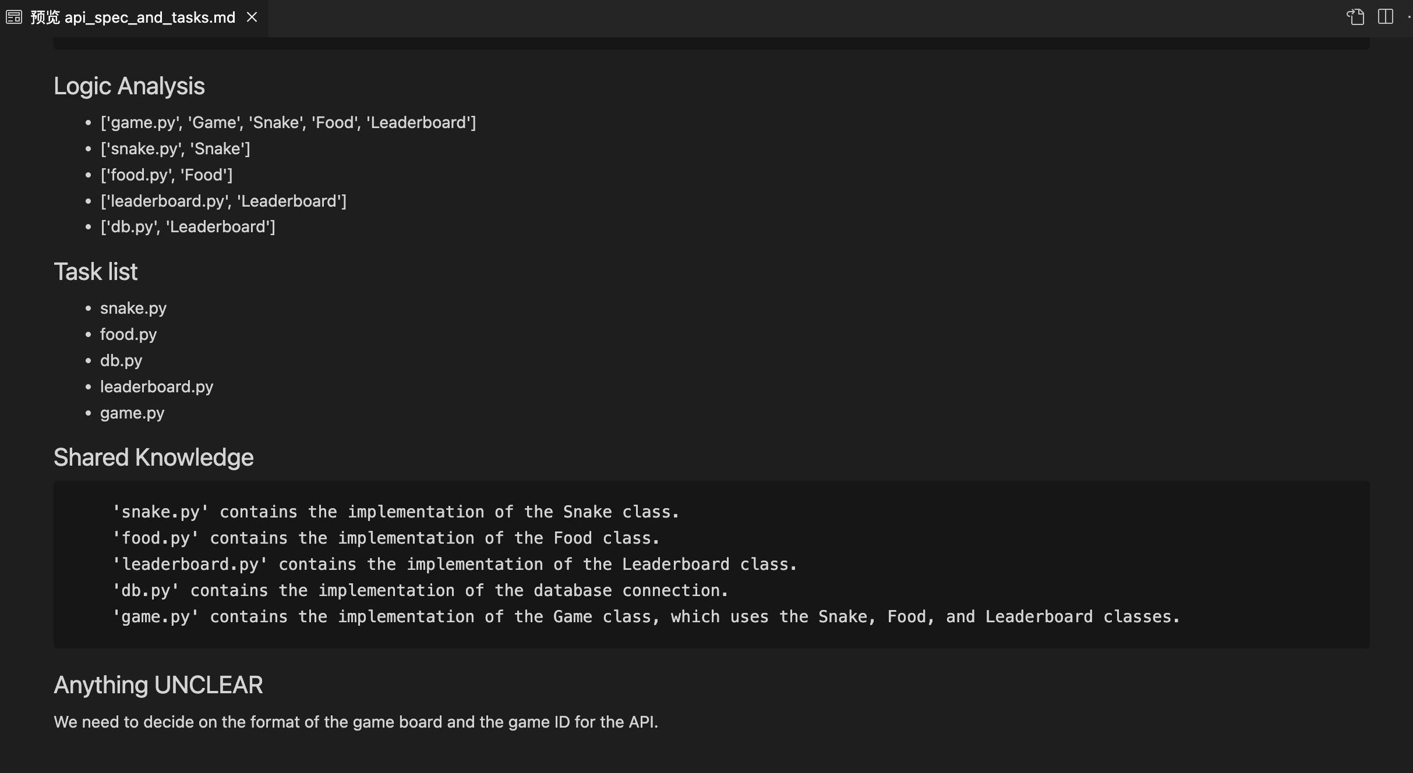This screenshot has height=773, width=1413.
Task: Click the ['db.py', 'Leaderboard'] bullet
Action: [188, 227]
